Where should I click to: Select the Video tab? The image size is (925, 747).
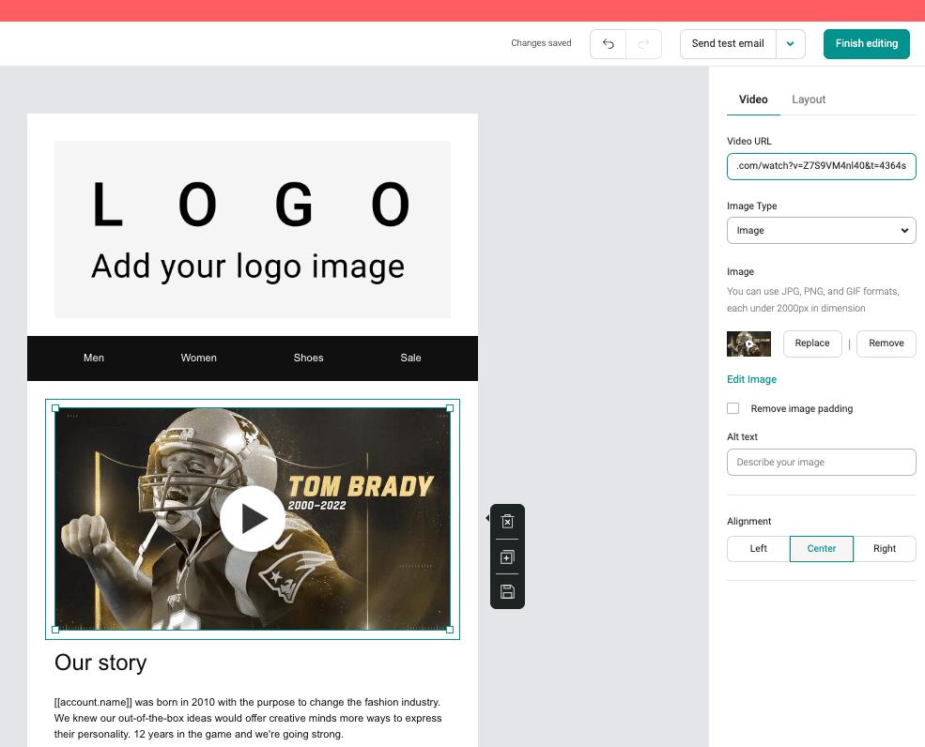753,99
